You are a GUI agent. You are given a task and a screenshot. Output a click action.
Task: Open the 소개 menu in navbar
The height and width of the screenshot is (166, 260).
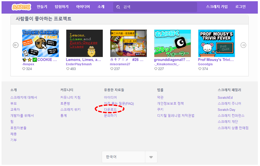pyautogui.click(x=101, y=7)
